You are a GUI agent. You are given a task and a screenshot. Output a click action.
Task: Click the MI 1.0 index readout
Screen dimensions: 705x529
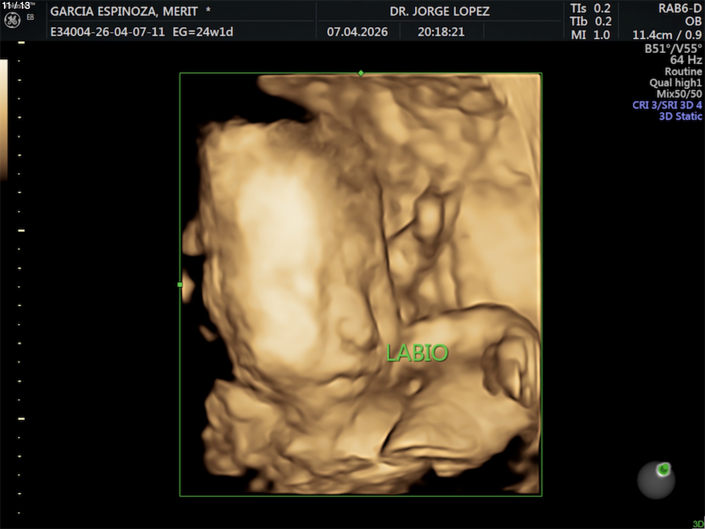(x=590, y=35)
